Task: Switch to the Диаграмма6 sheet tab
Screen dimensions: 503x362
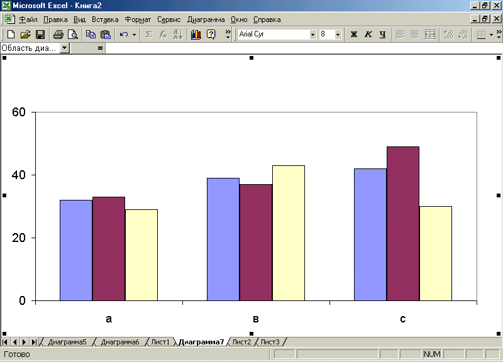Action: coord(120,342)
